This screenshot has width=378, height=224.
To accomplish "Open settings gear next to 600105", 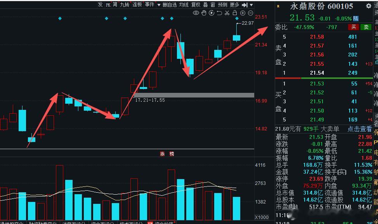I will point(369,6).
